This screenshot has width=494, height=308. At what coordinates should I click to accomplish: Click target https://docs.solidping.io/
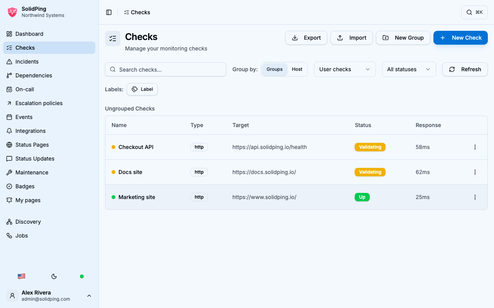click(264, 172)
